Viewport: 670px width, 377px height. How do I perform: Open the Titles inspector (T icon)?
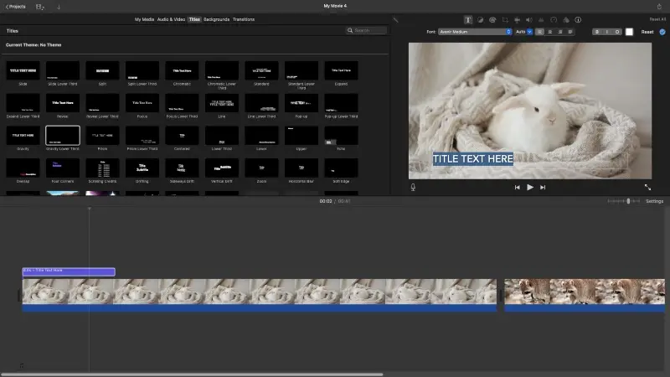pos(468,19)
